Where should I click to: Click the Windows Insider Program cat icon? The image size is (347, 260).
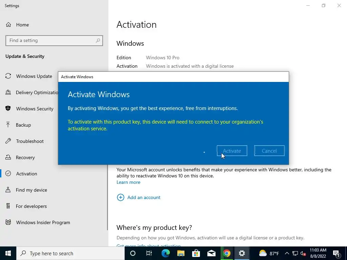tap(8, 222)
